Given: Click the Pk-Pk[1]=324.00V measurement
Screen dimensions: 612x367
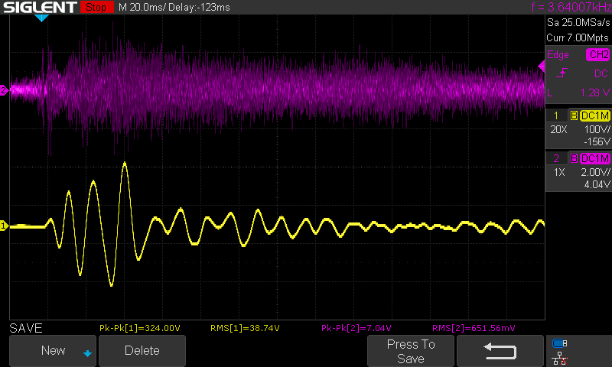Looking at the screenshot, I should (140, 328).
